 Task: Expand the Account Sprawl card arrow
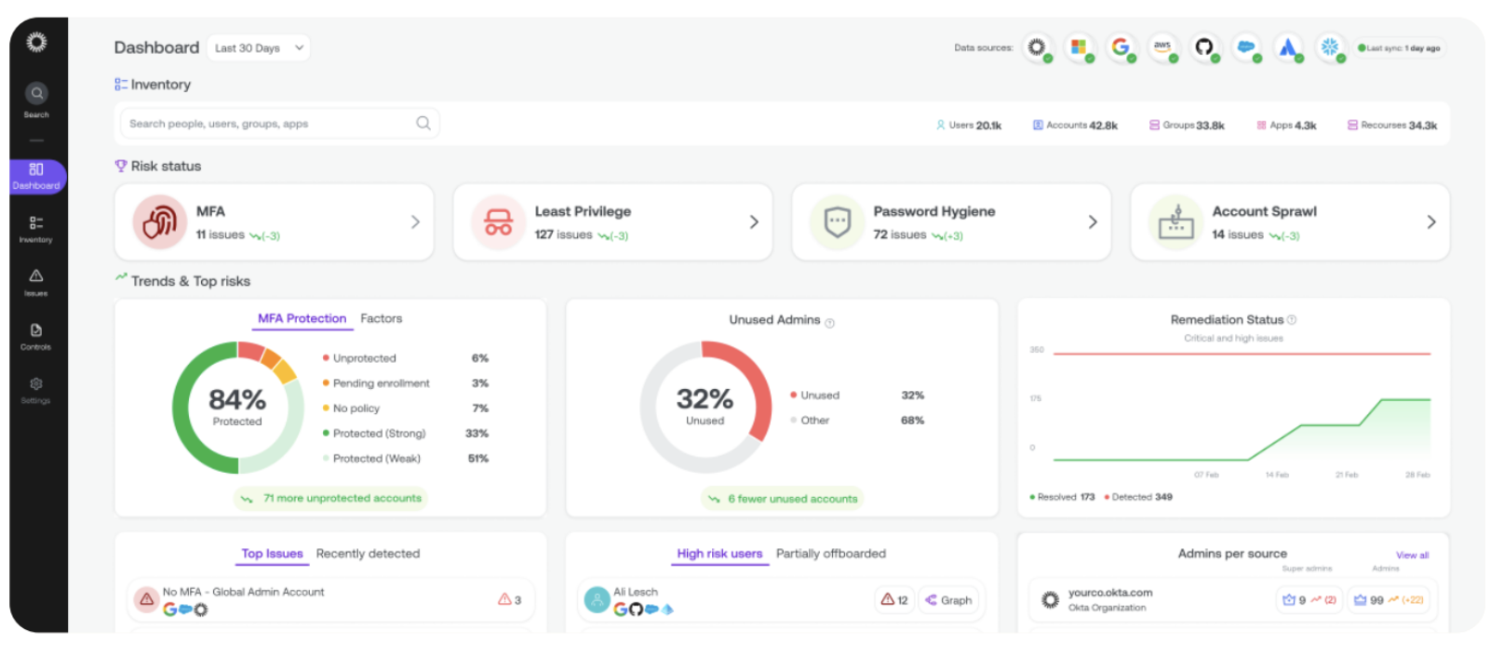(1430, 222)
